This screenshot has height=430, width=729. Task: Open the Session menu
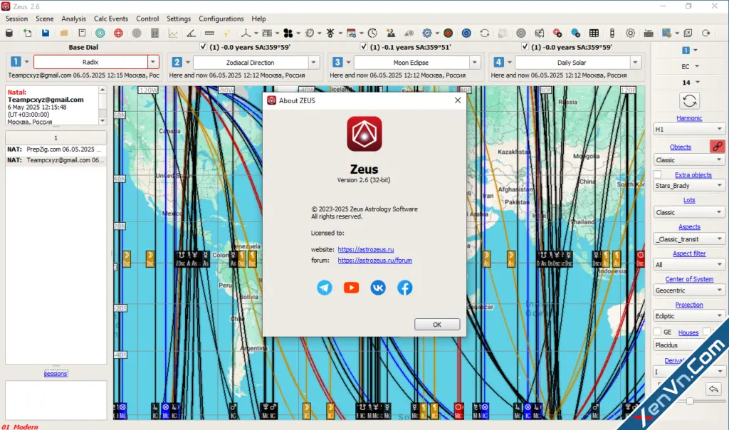[x=17, y=19]
